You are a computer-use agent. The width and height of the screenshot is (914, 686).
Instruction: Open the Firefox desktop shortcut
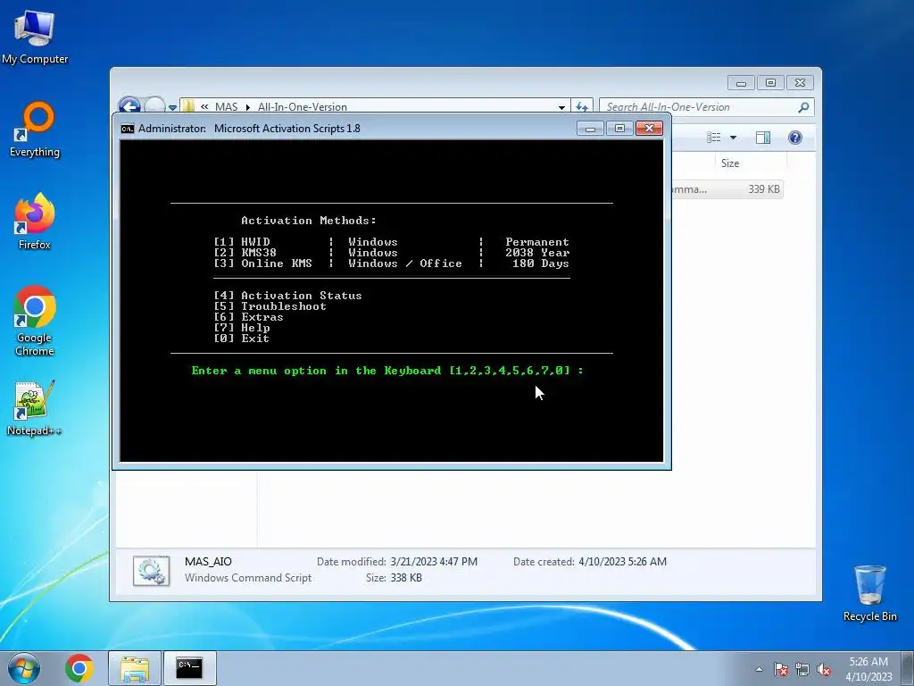point(35,222)
